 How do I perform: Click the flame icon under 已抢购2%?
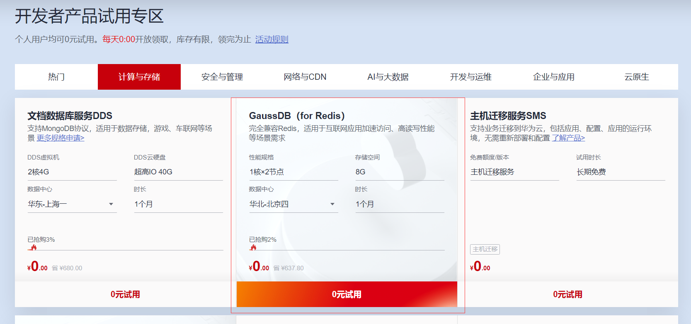(253, 248)
